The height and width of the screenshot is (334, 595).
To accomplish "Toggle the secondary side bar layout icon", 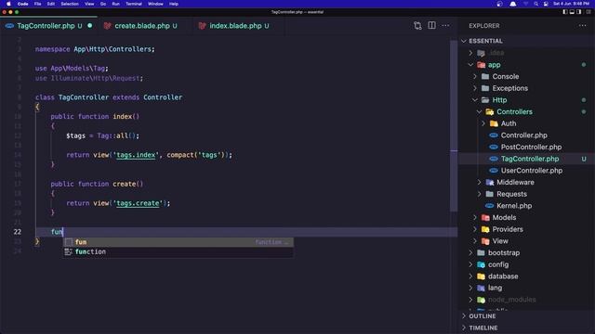I will tap(578, 12).
